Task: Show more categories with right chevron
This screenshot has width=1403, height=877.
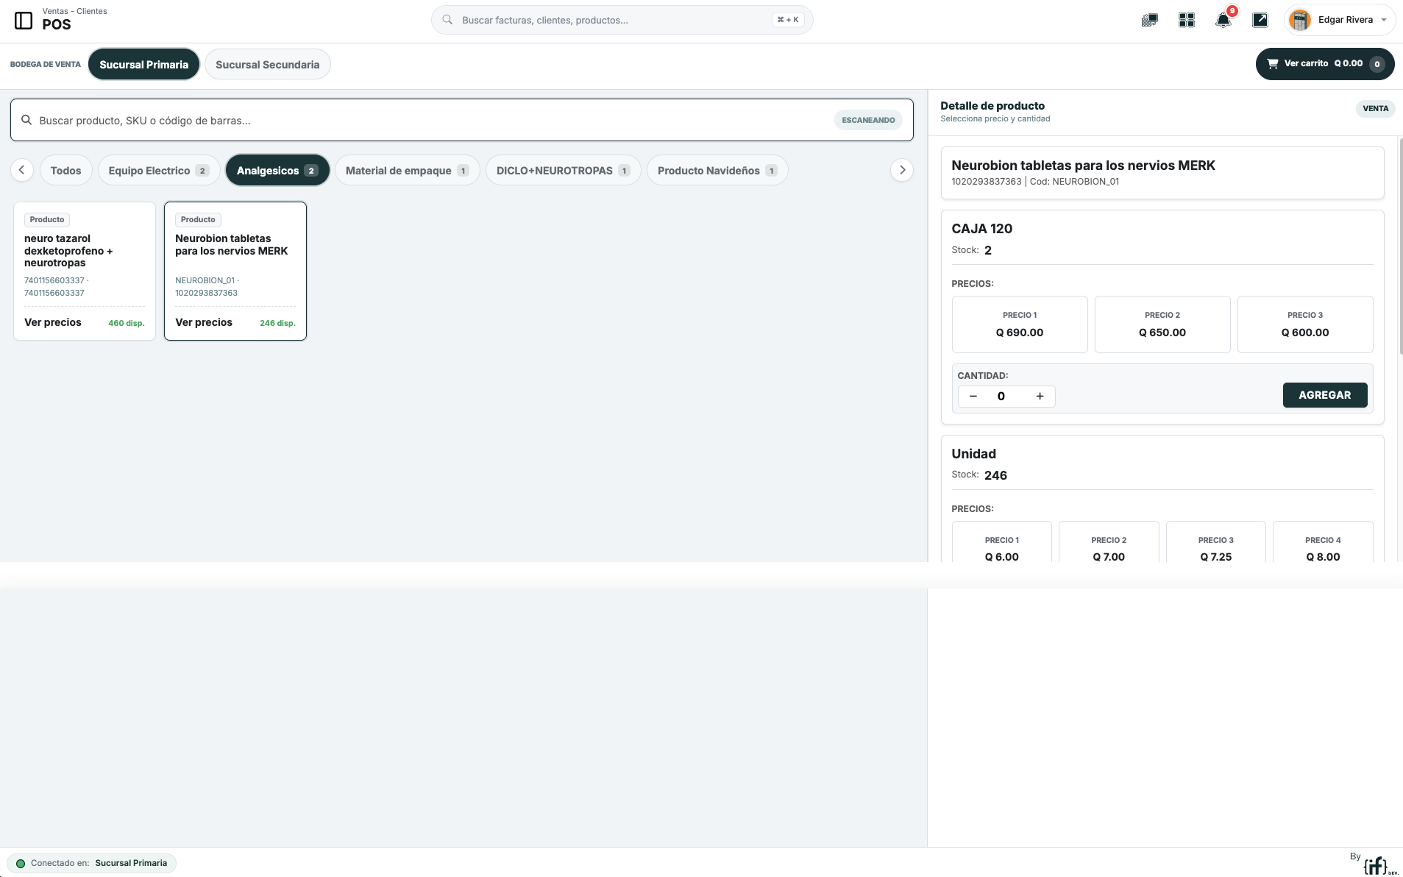Action: [x=902, y=170]
